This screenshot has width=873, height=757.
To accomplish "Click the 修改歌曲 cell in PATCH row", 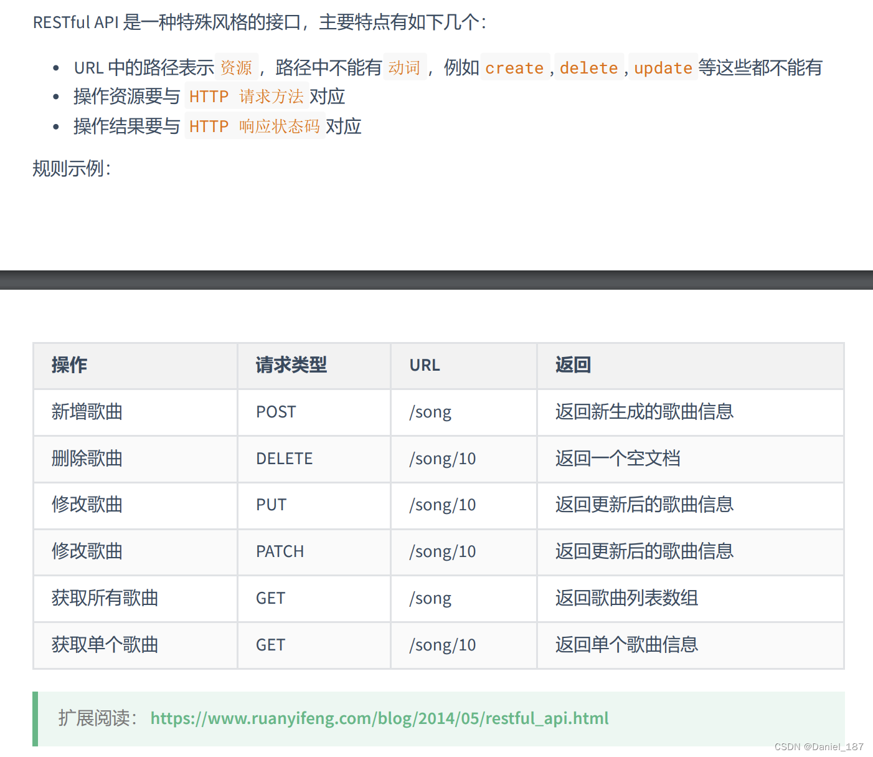I will click(135, 551).
